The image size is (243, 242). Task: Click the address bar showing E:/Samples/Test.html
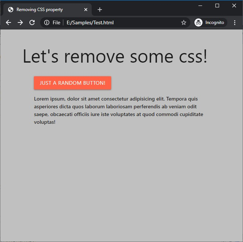click(115, 22)
